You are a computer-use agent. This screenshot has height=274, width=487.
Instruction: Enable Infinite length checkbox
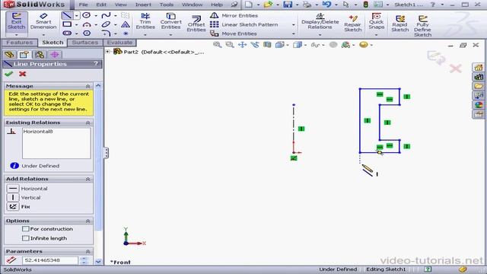click(25, 238)
